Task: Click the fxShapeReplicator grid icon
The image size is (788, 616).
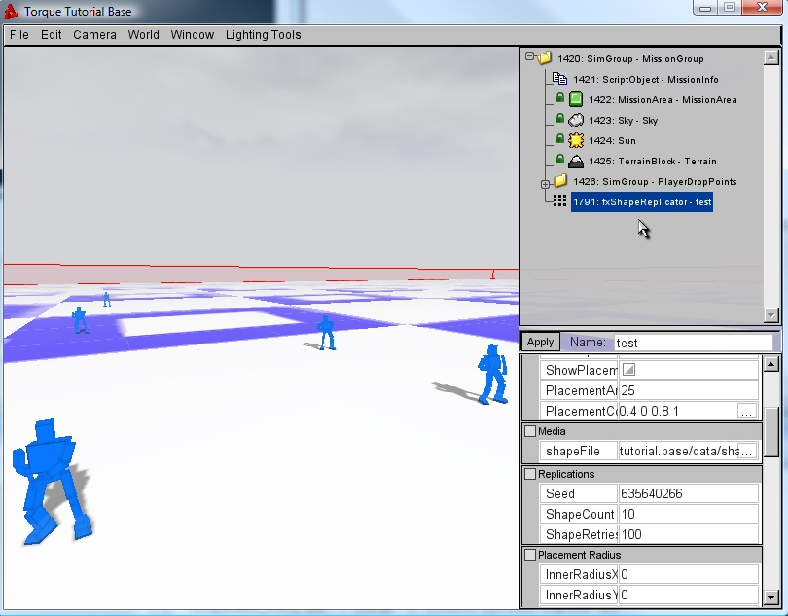Action: coord(559,201)
